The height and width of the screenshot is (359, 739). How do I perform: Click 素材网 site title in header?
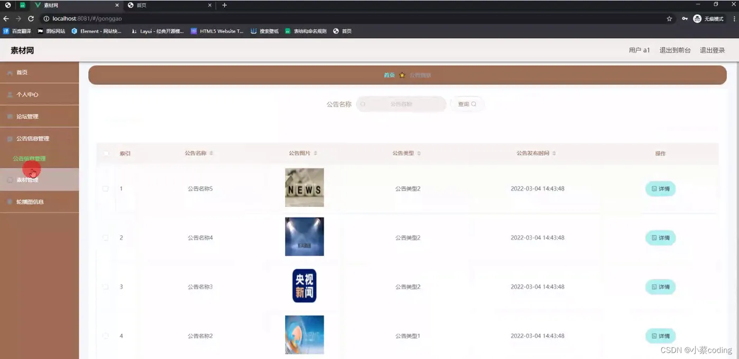tap(22, 50)
